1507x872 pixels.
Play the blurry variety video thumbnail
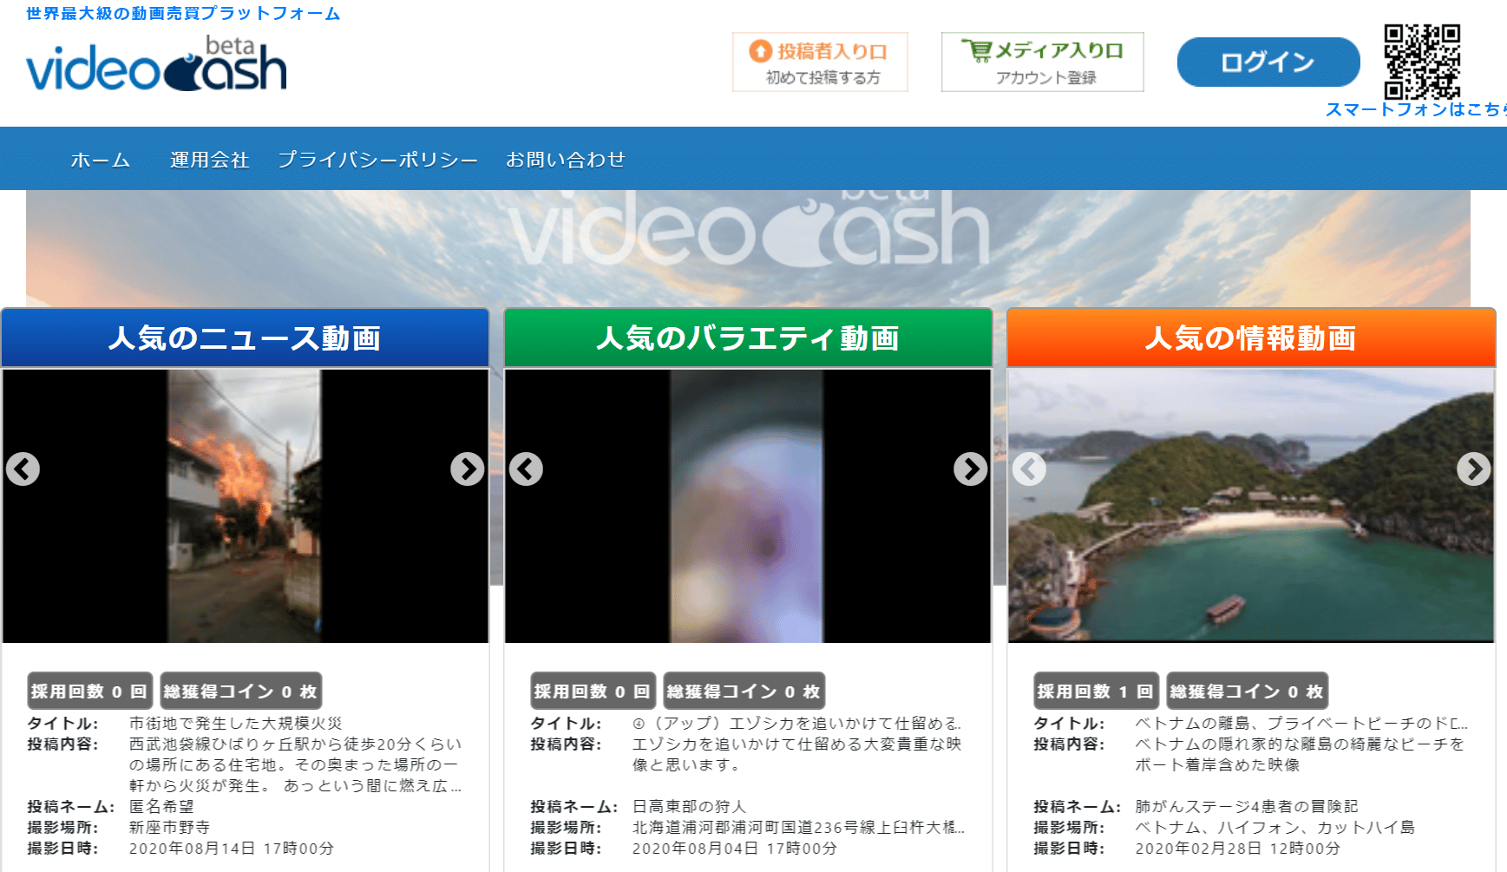[x=747, y=506]
